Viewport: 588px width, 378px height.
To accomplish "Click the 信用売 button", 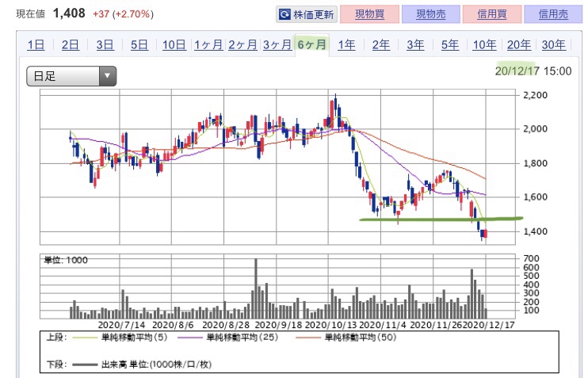I will 553,14.
